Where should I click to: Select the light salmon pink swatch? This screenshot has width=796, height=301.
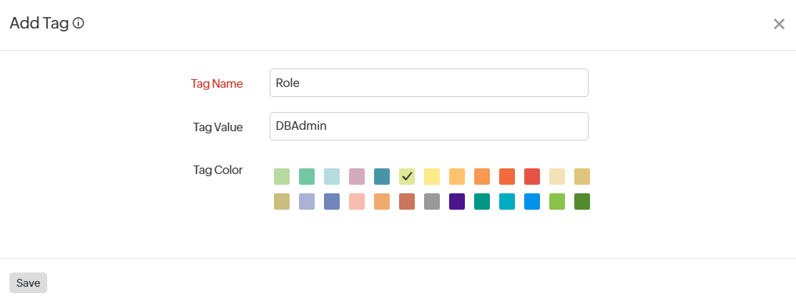357,201
